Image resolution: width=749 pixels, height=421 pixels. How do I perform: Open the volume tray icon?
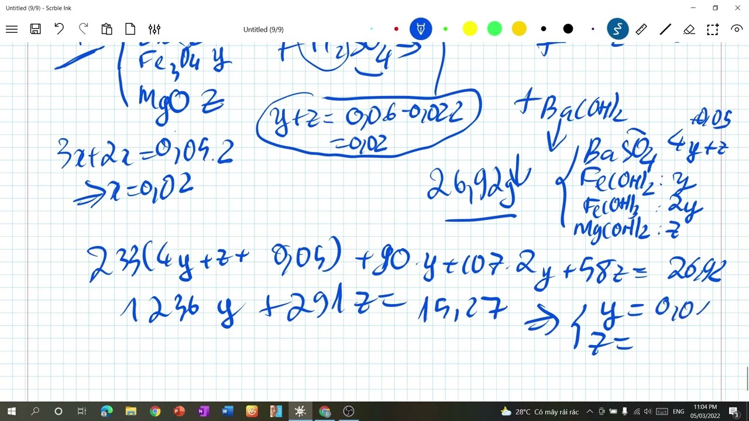point(648,412)
